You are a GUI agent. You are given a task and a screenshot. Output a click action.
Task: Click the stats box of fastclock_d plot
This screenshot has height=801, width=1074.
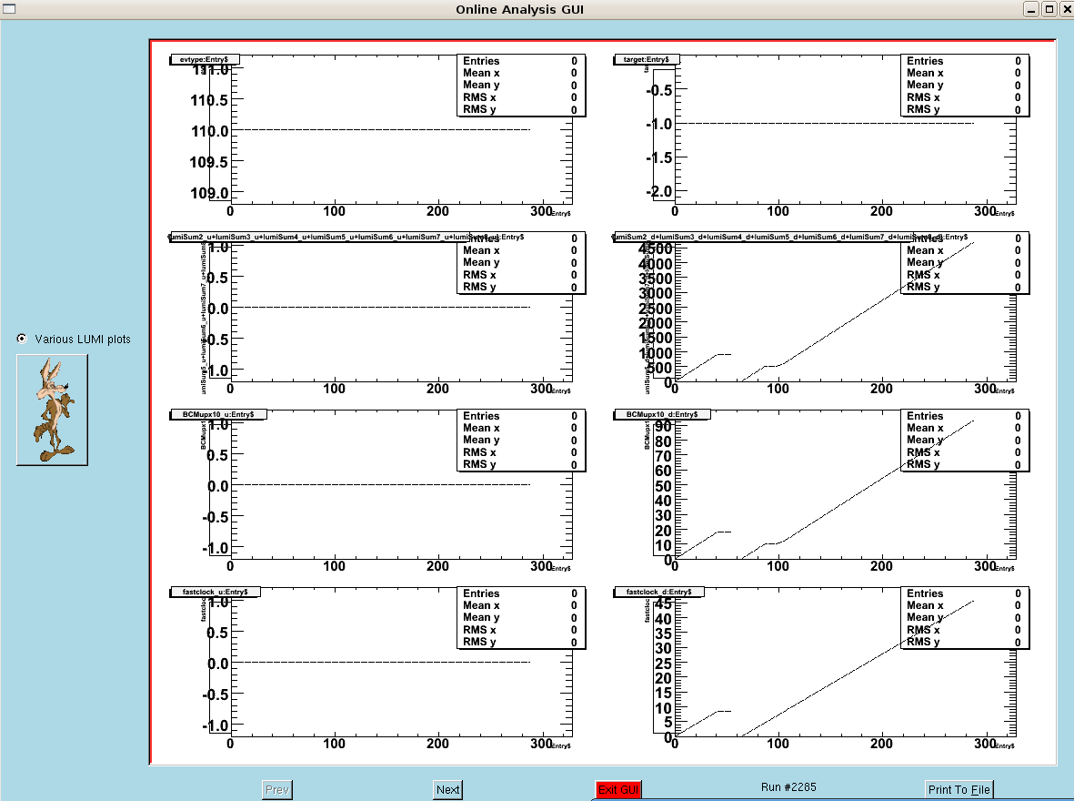click(x=964, y=617)
